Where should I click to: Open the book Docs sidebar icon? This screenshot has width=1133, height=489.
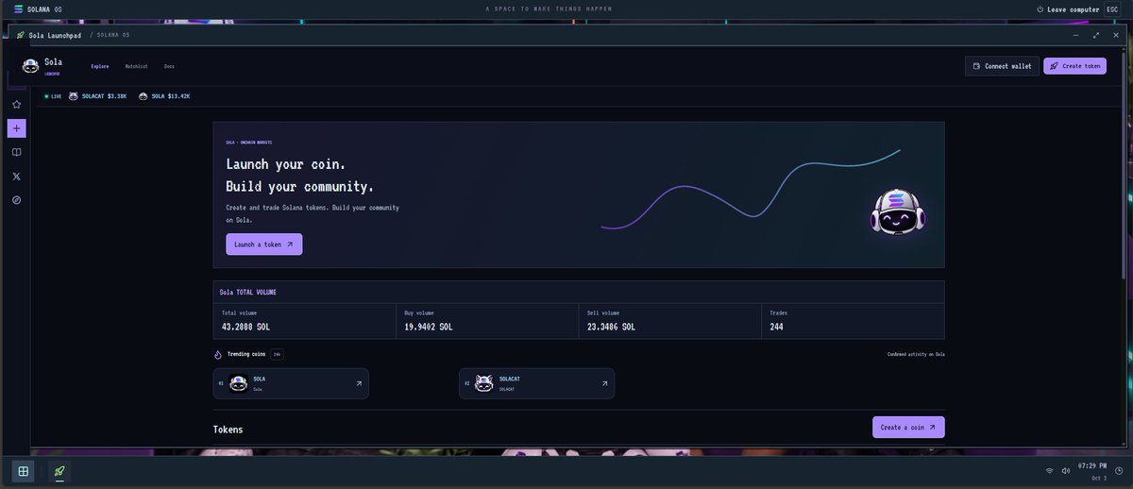16,152
